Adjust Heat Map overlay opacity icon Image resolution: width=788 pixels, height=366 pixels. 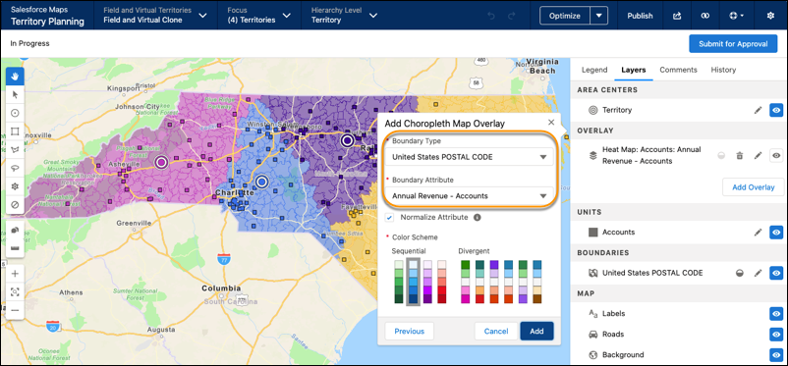[721, 156]
